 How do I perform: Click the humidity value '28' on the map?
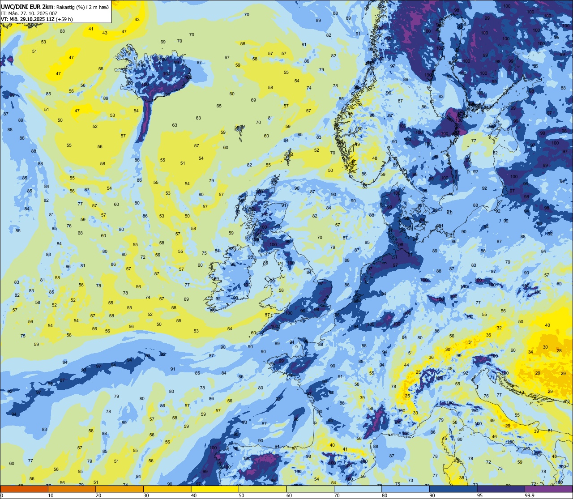pyautogui.click(x=559, y=351)
